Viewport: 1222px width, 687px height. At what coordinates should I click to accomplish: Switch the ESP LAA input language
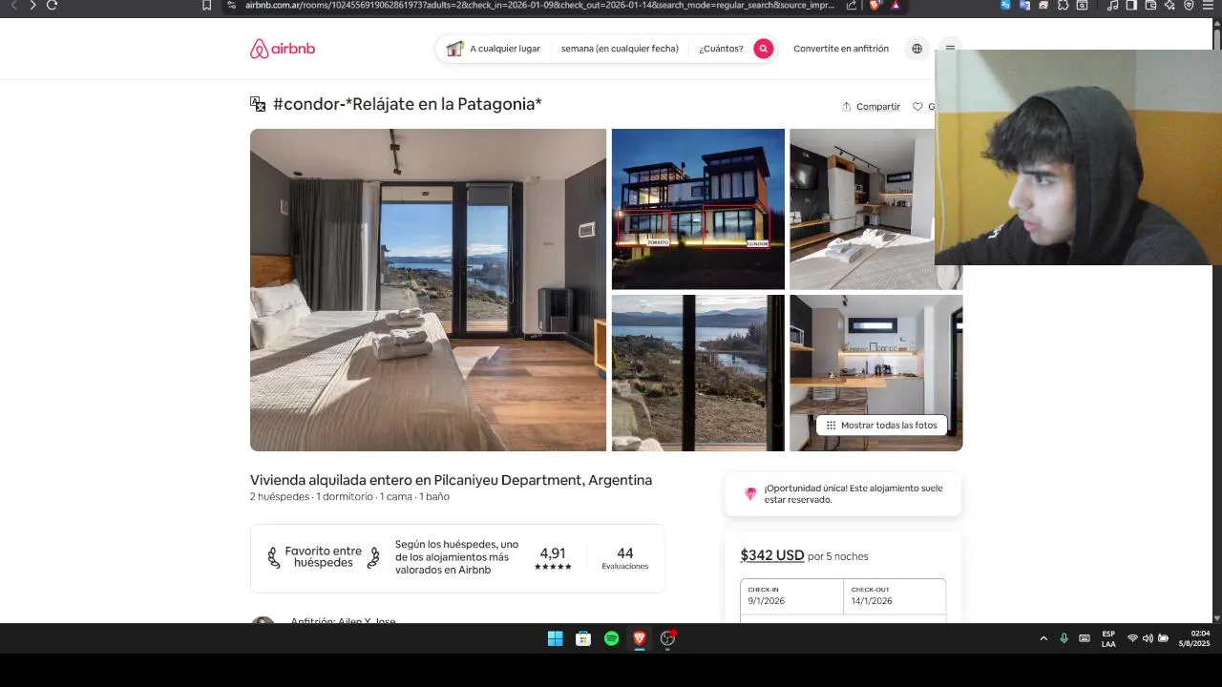[x=1108, y=638]
